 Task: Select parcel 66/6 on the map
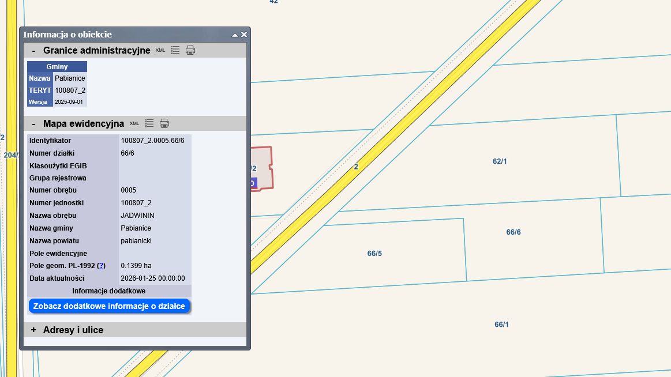coord(513,232)
